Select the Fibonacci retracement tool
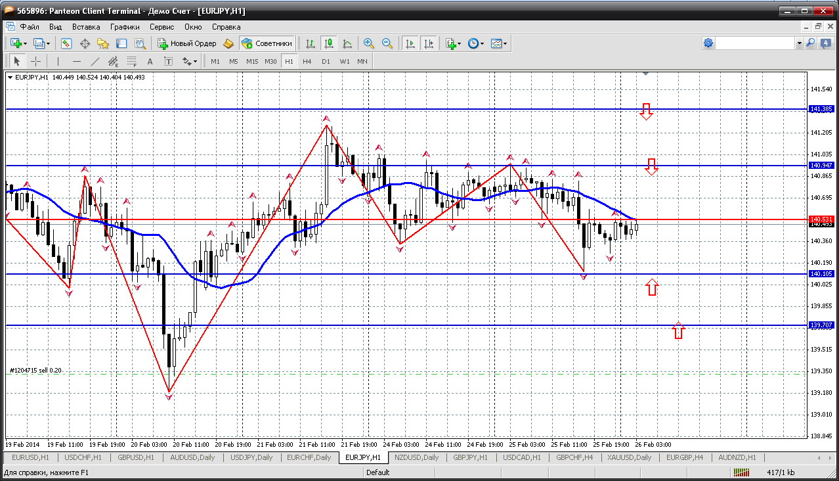Viewport: 839px width, 481px height. click(x=132, y=61)
